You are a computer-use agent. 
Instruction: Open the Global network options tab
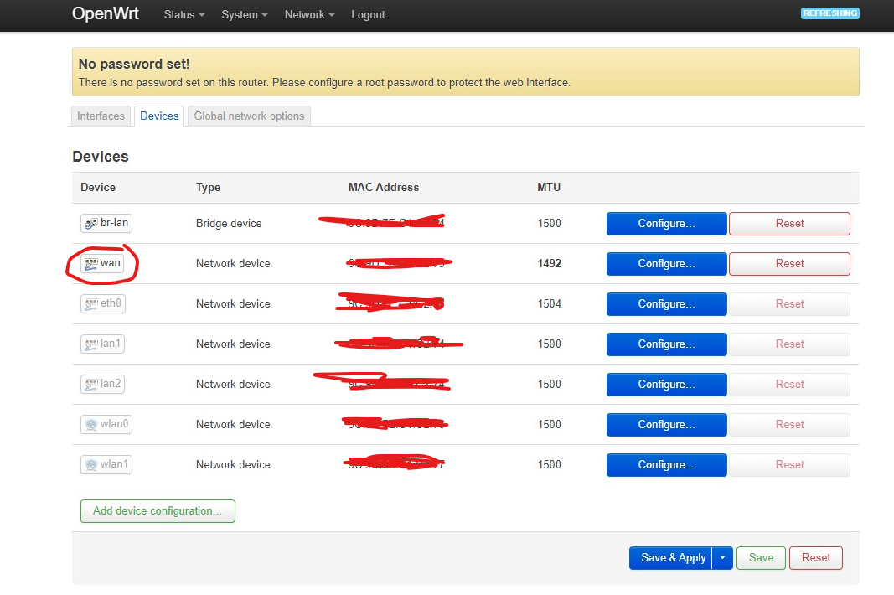pyautogui.click(x=249, y=116)
